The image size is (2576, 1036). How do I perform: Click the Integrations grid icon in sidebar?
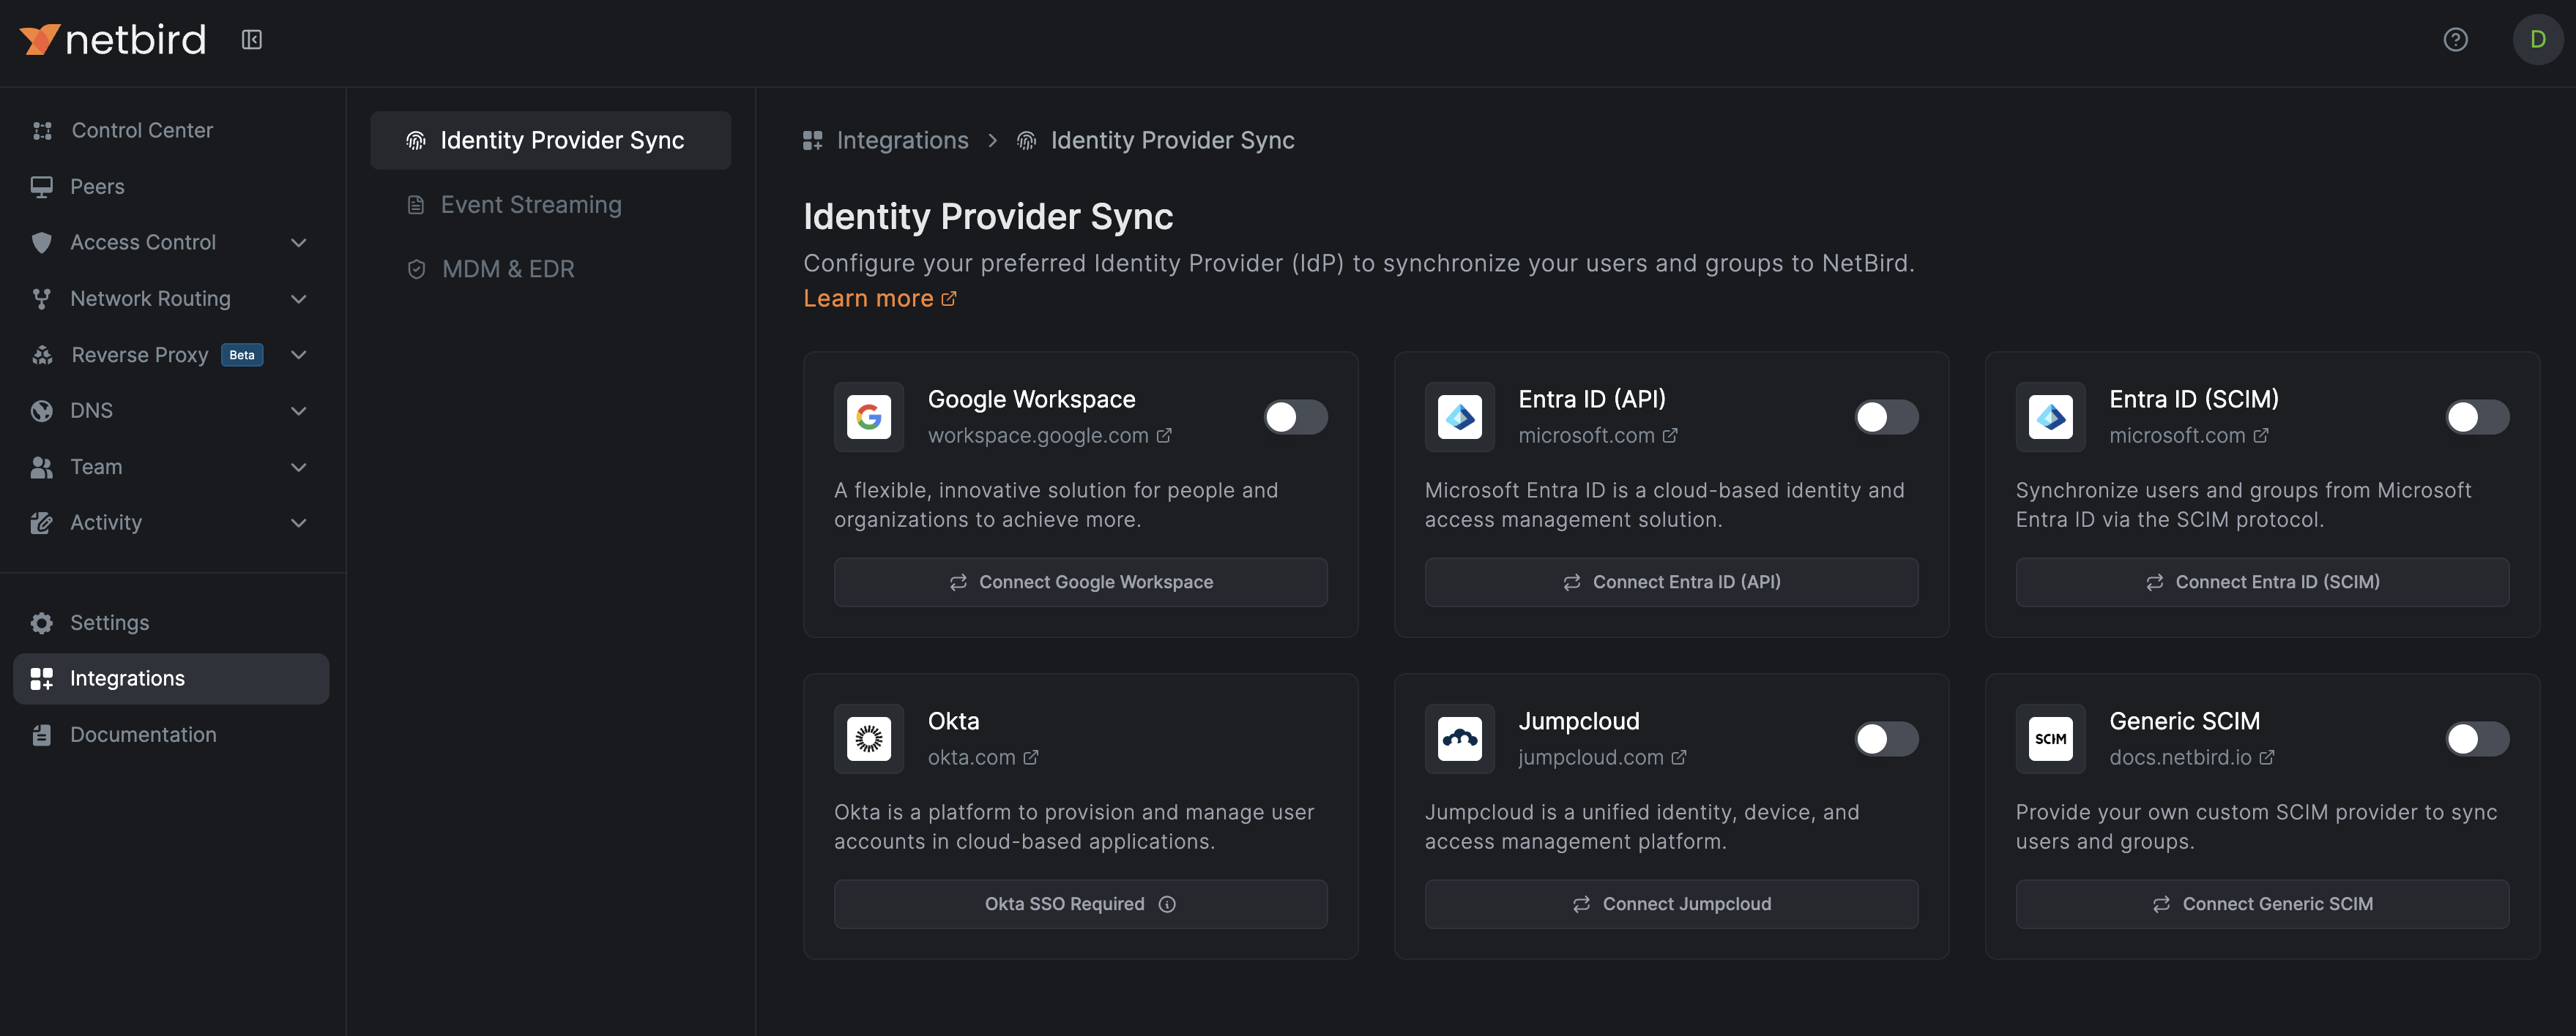click(42, 678)
